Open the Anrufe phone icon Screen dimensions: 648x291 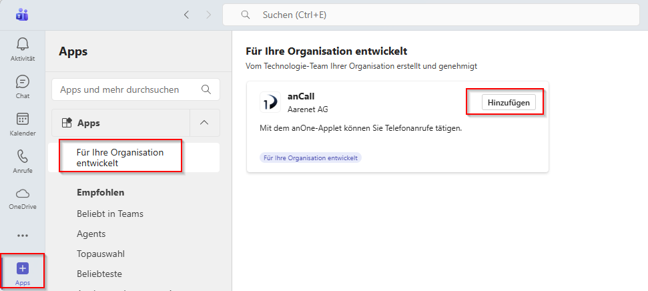tap(22, 157)
